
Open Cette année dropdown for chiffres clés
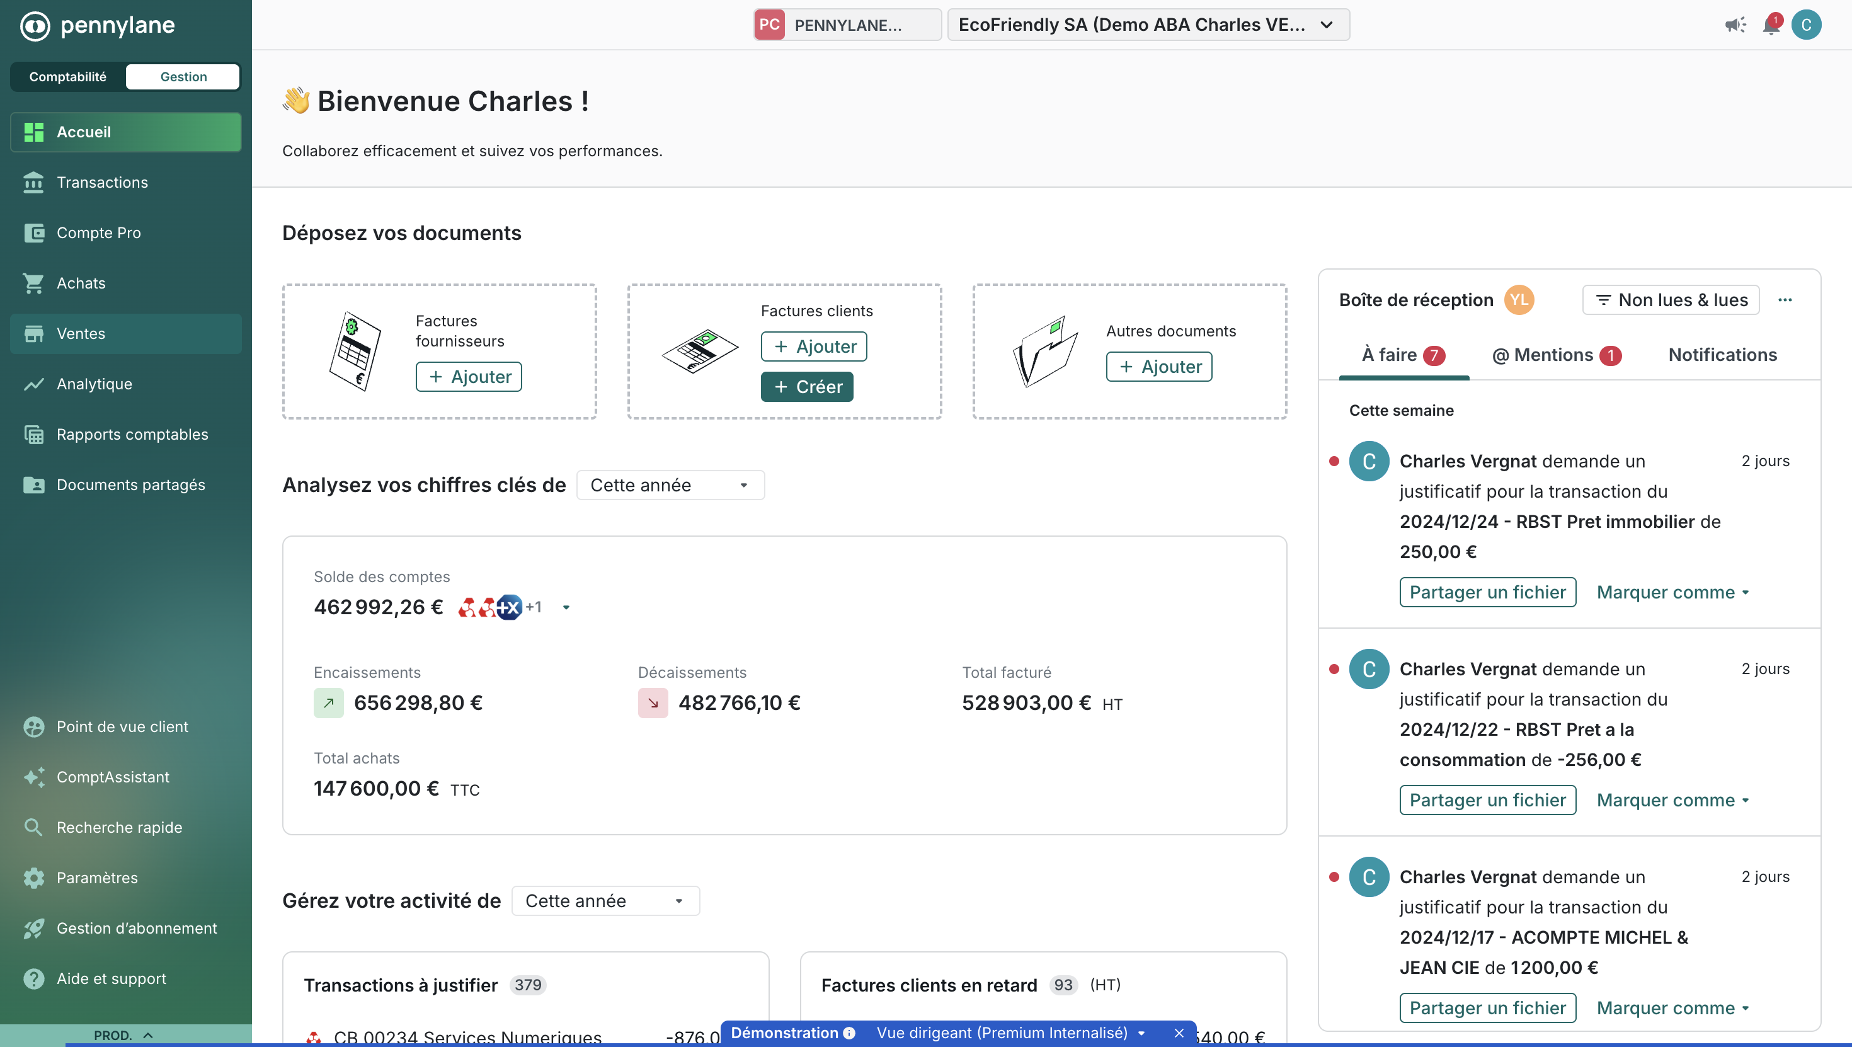[670, 486]
